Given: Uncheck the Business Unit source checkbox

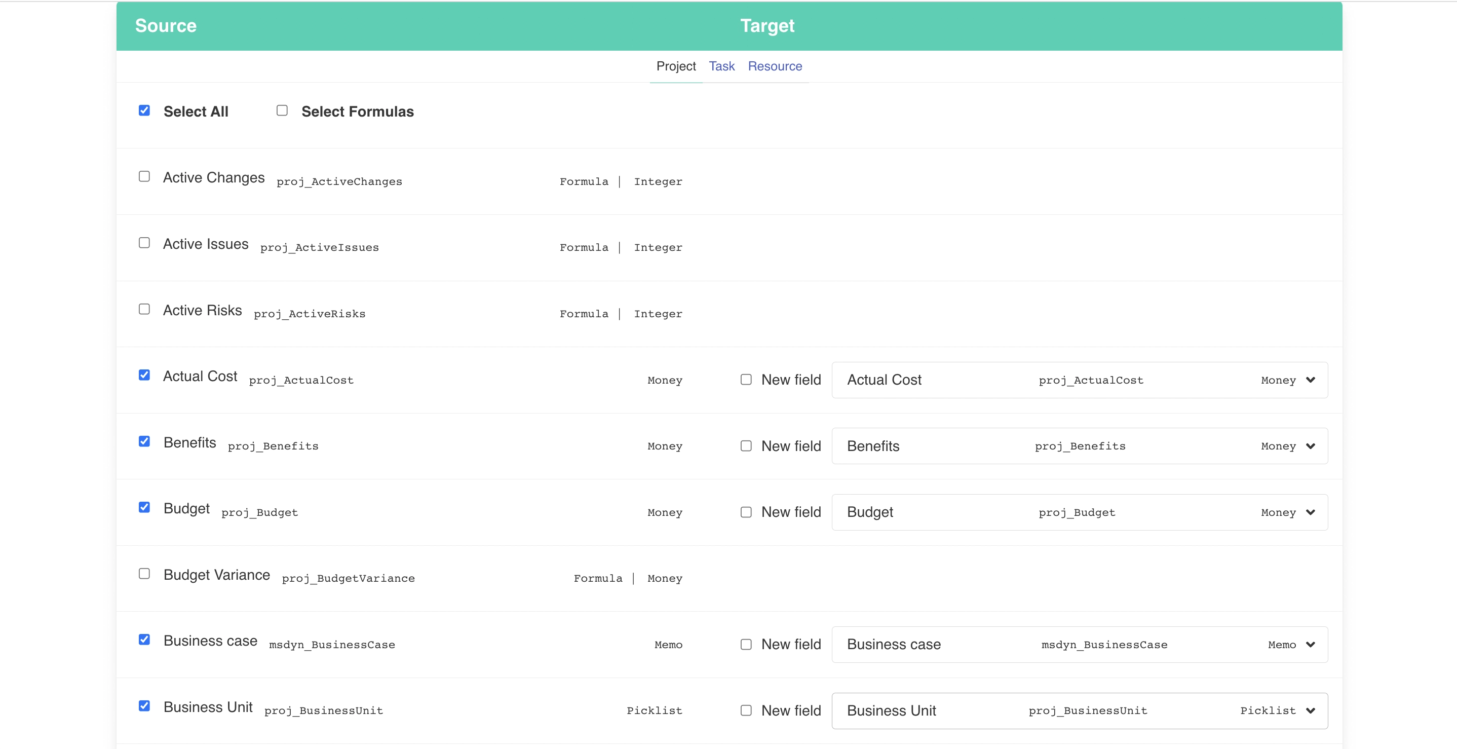Looking at the screenshot, I should click(144, 705).
